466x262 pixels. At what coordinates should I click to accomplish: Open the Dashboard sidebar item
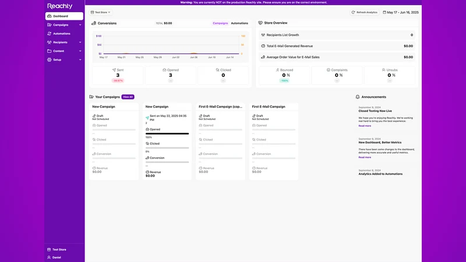coord(64,16)
